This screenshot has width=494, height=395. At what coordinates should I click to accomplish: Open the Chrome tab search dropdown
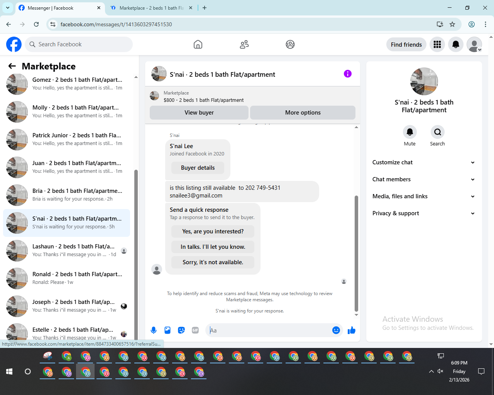(x=8, y=8)
